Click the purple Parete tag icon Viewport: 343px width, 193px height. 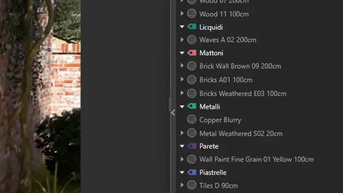(192, 146)
